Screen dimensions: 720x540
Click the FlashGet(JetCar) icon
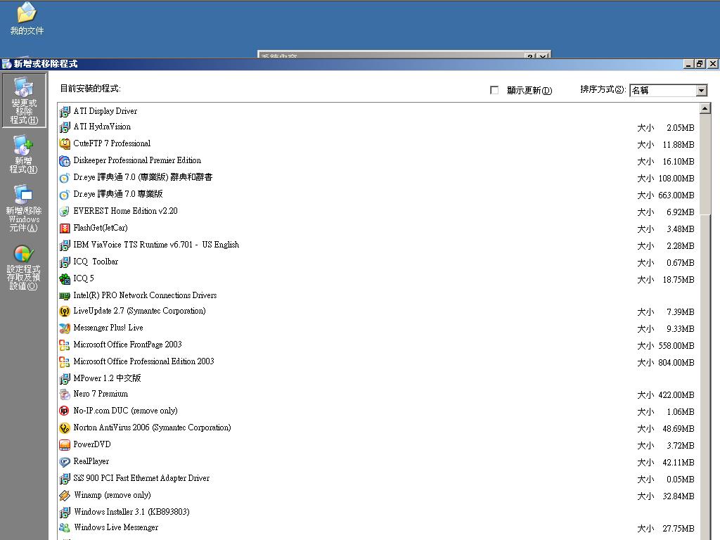pyautogui.click(x=65, y=229)
